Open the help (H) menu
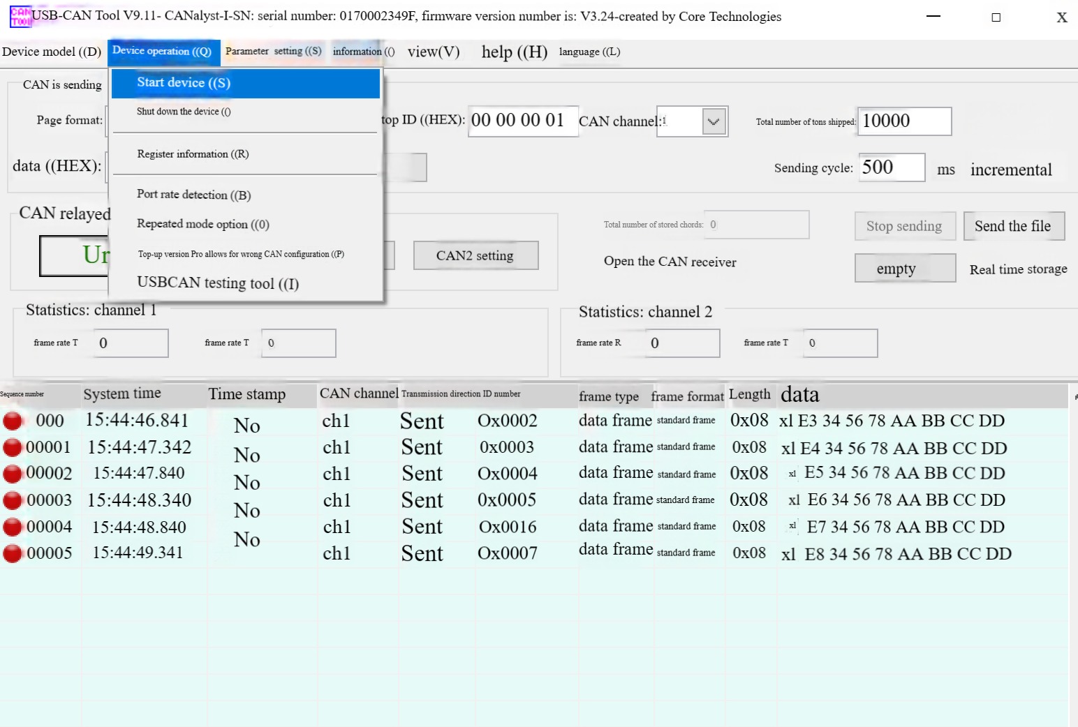The height and width of the screenshot is (727, 1078). coord(515,52)
